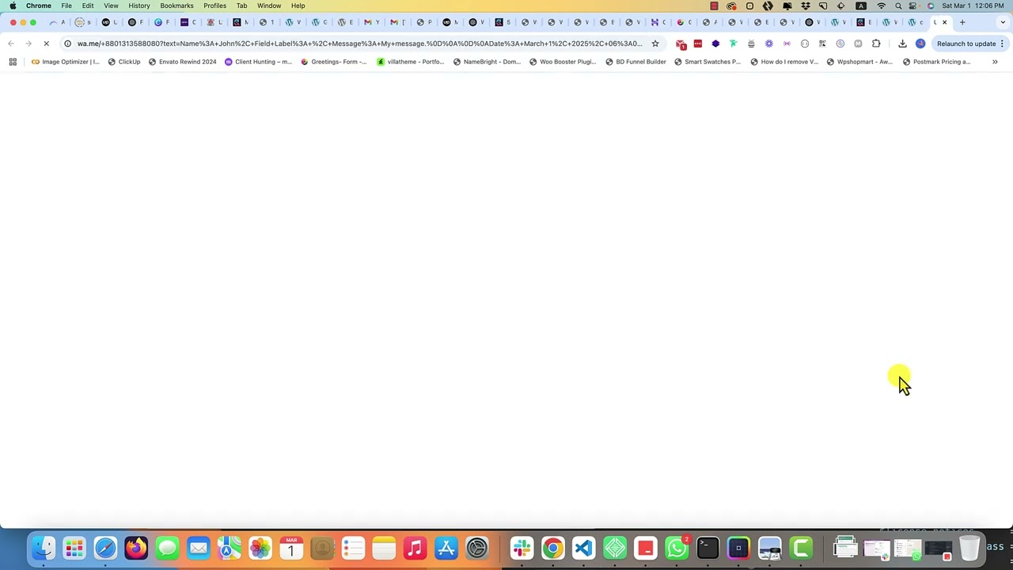The width and height of the screenshot is (1013, 570).
Task: Open the Chrome three-dot menu
Action: point(1002,44)
